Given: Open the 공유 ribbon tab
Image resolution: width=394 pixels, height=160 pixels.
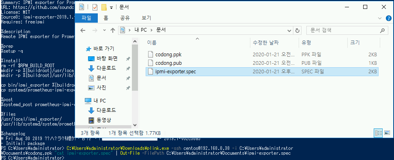Looking at the screenshot, I should (125, 18).
